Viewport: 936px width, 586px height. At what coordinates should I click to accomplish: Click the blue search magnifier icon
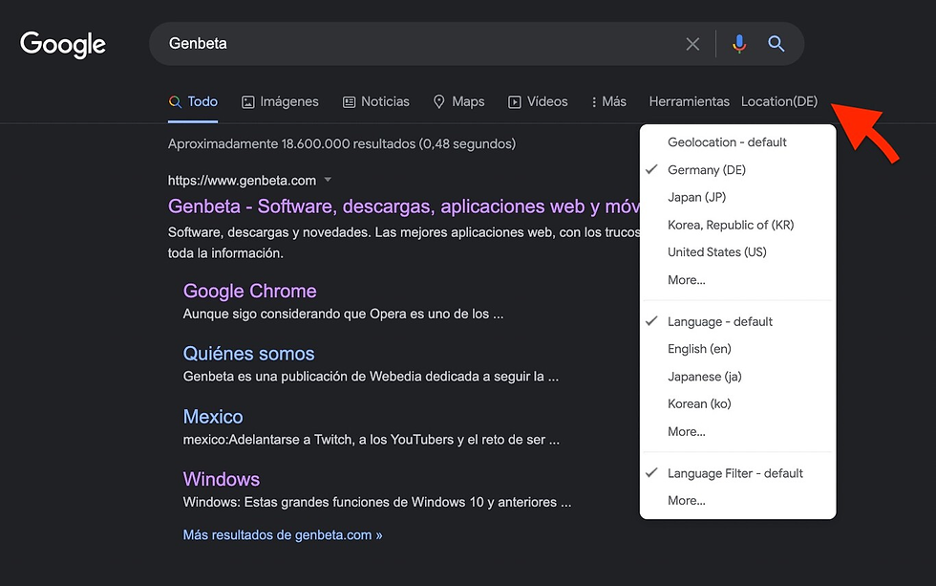(776, 44)
